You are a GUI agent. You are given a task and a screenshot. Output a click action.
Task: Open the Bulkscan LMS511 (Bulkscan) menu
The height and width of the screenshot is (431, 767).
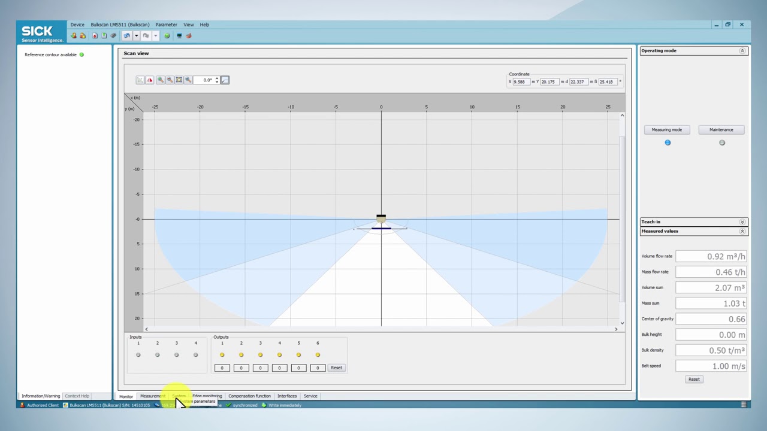120,25
